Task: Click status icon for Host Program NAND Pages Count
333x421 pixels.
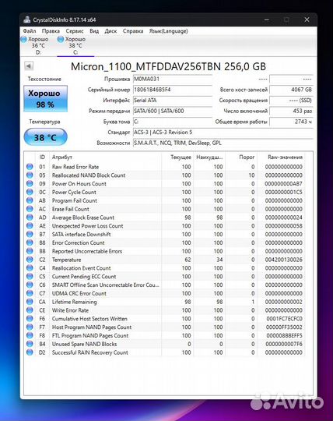Action: pyautogui.click(x=30, y=327)
